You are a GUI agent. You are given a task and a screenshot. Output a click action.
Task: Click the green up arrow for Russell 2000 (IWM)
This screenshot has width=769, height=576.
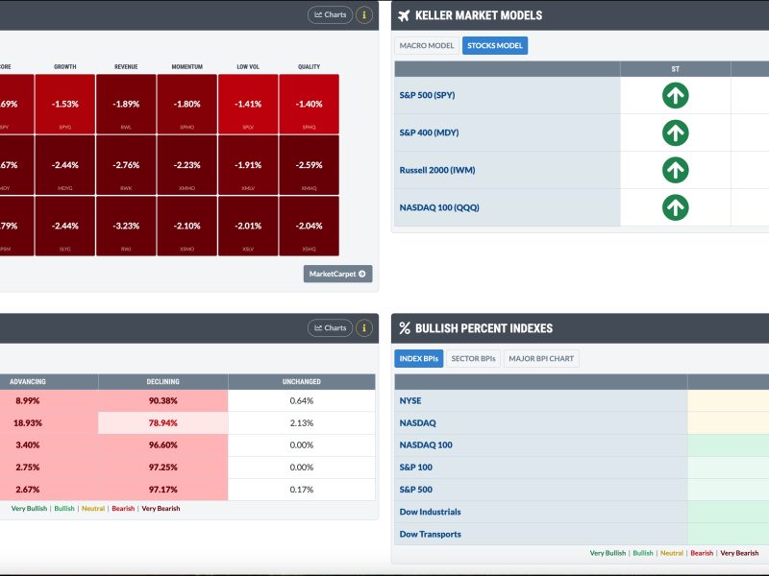point(676,170)
